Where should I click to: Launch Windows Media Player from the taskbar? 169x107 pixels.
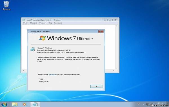[25, 104]
